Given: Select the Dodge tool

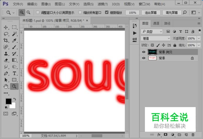Looking at the screenshot, I should pyautogui.click(x=14, y=67).
